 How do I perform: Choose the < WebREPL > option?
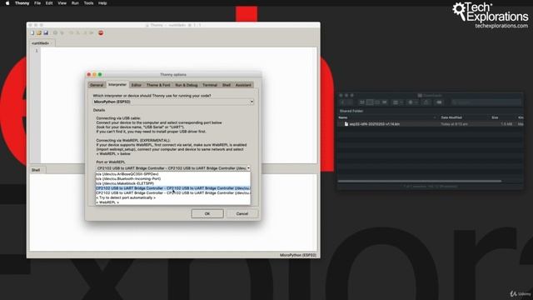(x=173, y=202)
